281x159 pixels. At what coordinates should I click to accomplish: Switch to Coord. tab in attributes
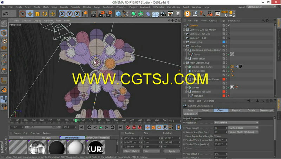tap(205, 110)
